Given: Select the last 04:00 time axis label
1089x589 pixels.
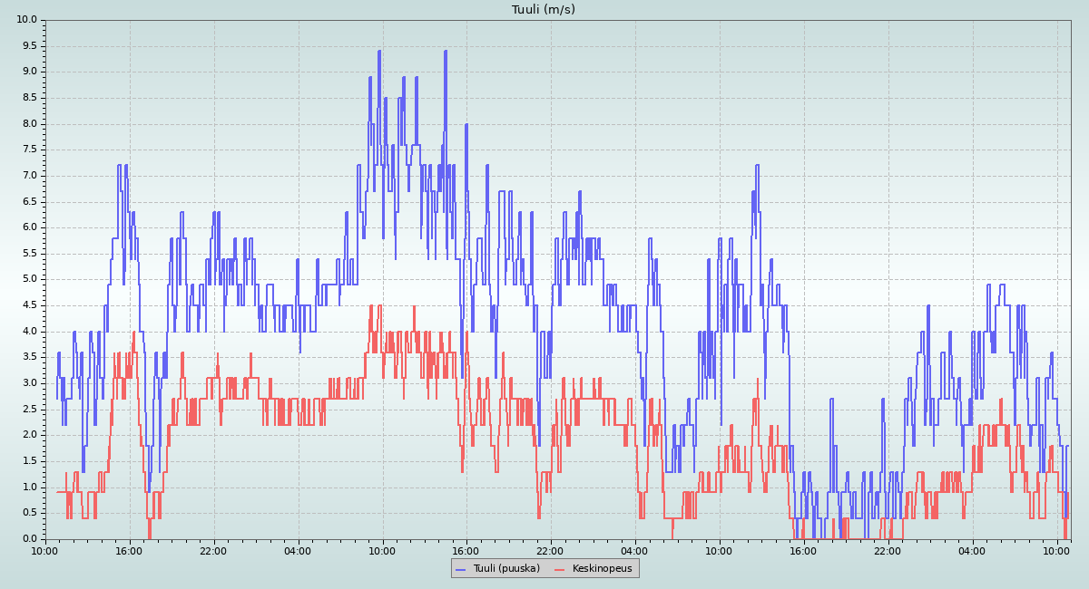Looking at the screenshot, I should pos(972,550).
